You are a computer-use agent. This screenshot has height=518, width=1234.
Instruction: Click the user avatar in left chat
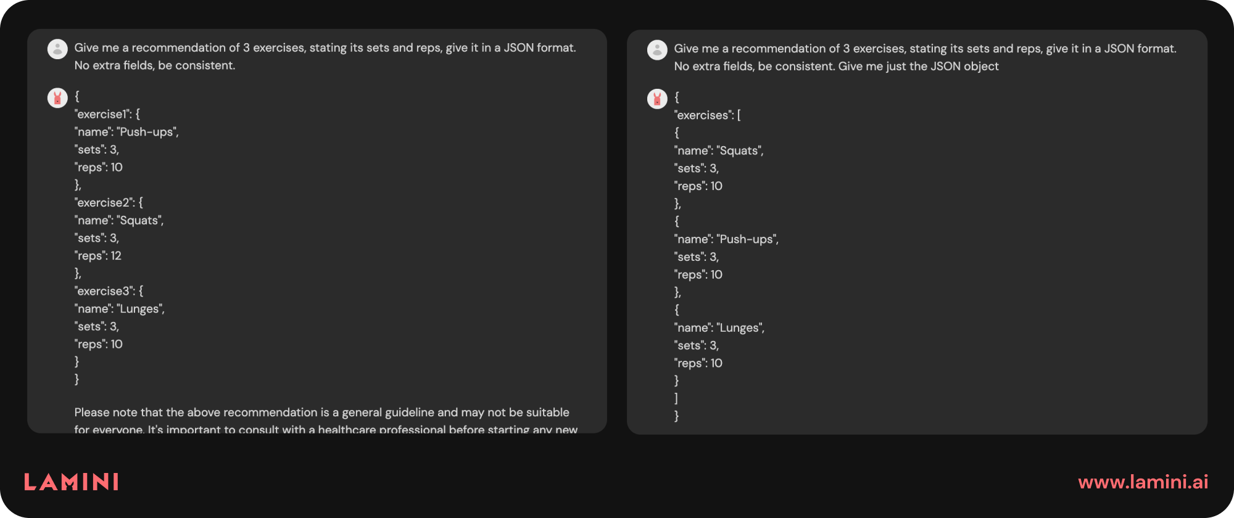tap(57, 49)
